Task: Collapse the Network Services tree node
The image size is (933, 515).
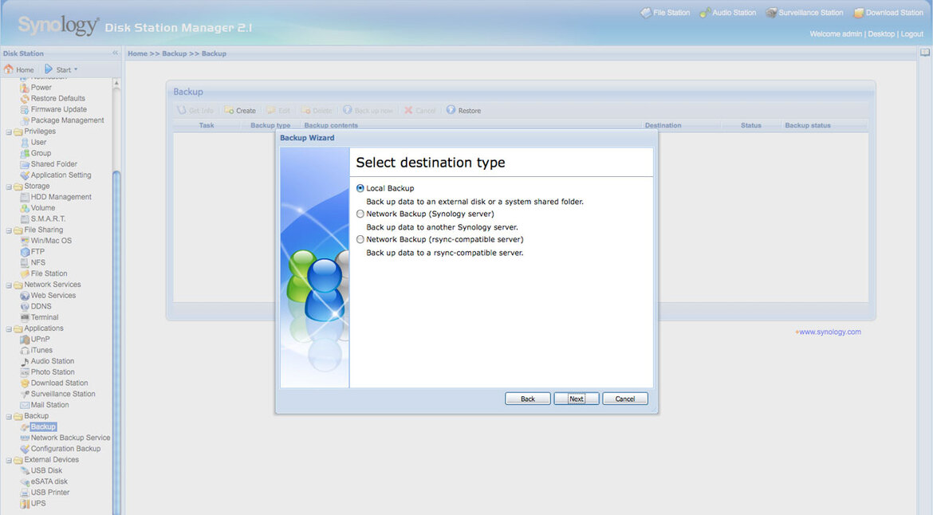Action: point(9,285)
